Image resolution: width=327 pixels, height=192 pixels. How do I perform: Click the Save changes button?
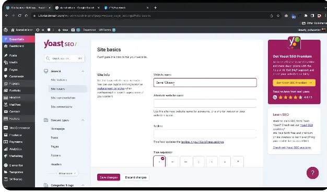pyautogui.click(x=109, y=177)
